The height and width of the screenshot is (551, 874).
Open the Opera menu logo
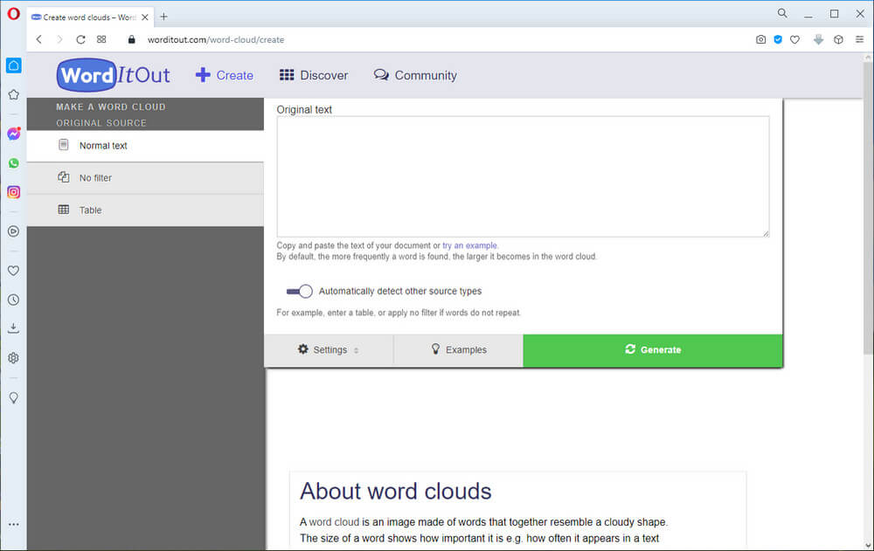13,13
